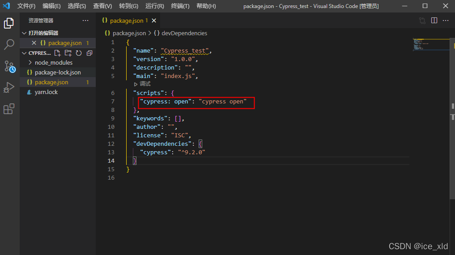Open editor More Actions ellipsis menu
This screenshot has width=455, height=255.
tap(446, 21)
